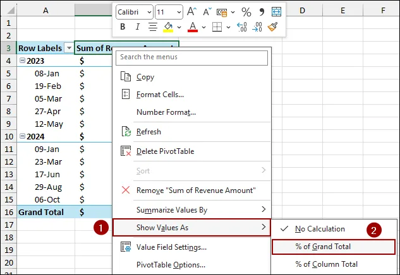Image resolution: width=400 pixels, height=275 pixels.
Task: Click the 19-Feb row label
Action: pos(47,86)
